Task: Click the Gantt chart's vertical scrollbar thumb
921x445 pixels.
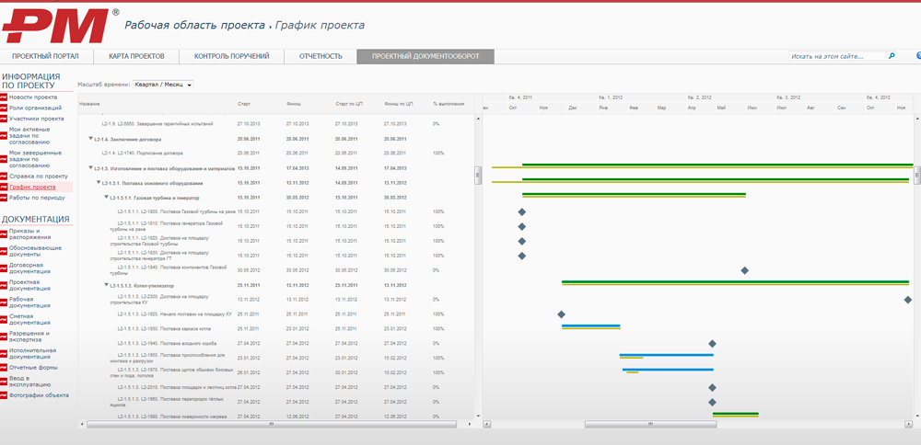Action: [917, 176]
